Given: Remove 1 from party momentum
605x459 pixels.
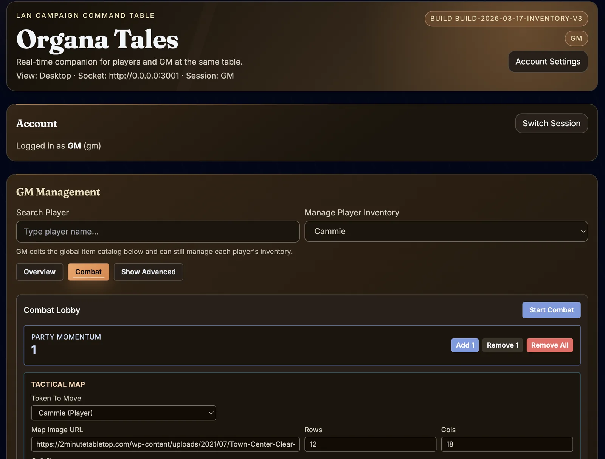Looking at the screenshot, I should (503, 345).
